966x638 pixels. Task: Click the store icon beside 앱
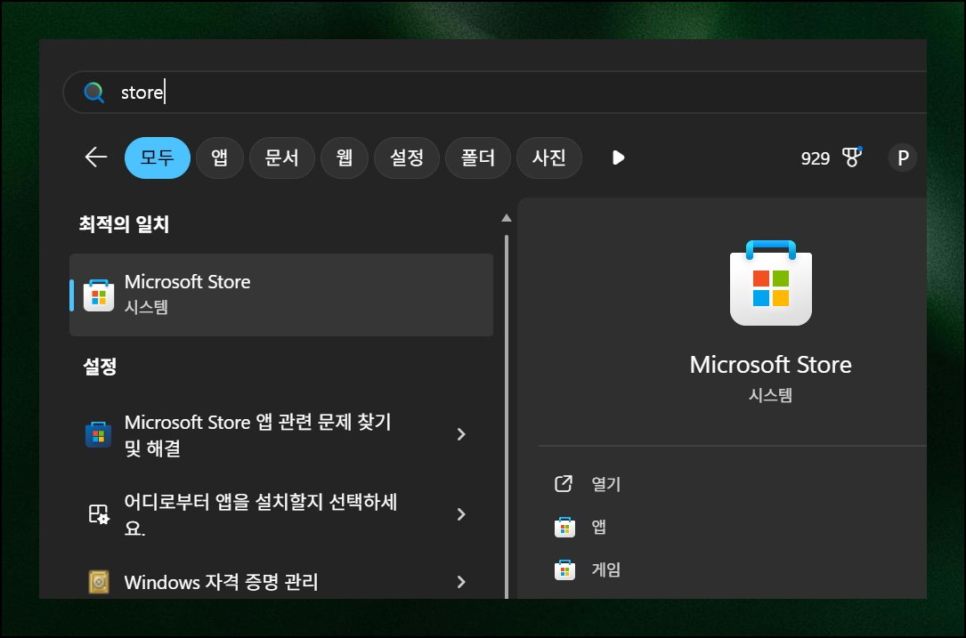564,527
